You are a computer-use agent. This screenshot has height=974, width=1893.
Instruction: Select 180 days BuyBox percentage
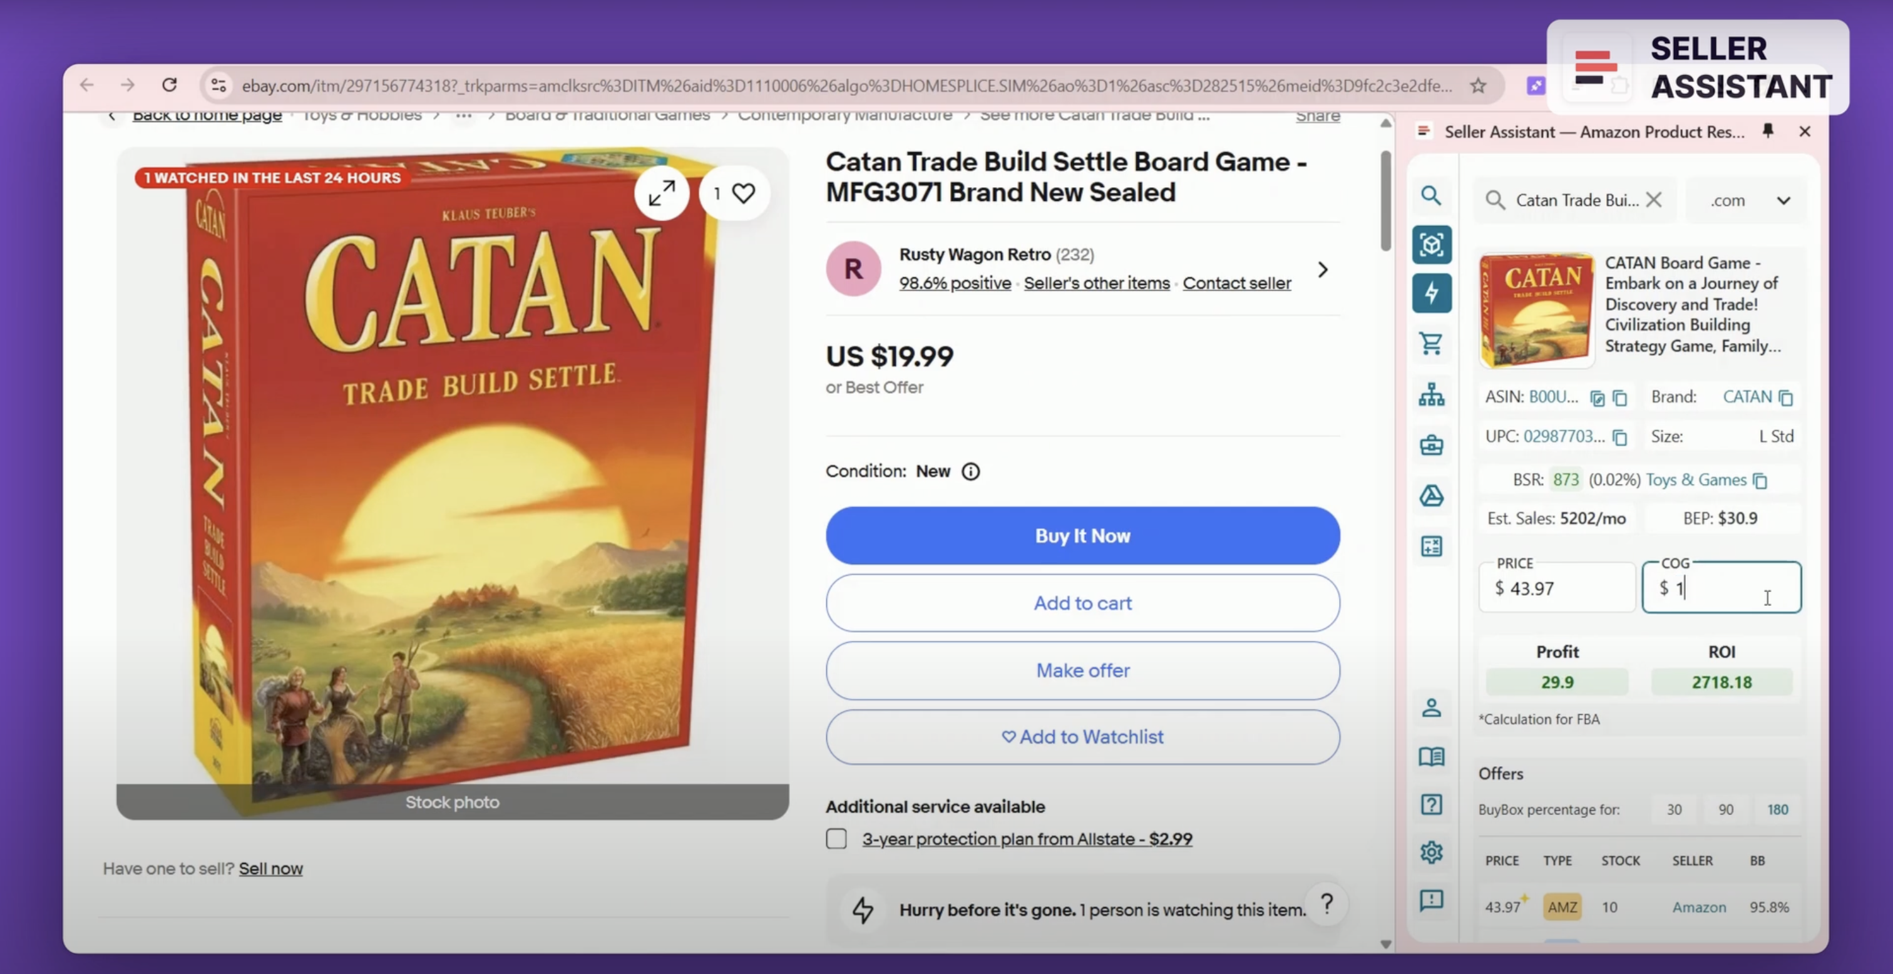[1777, 809]
